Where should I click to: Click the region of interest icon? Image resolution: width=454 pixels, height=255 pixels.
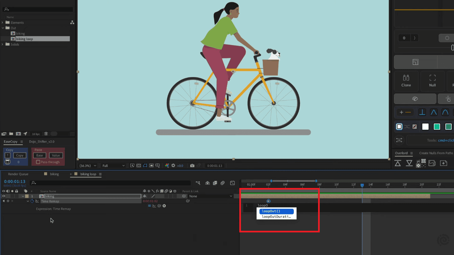(x=151, y=165)
